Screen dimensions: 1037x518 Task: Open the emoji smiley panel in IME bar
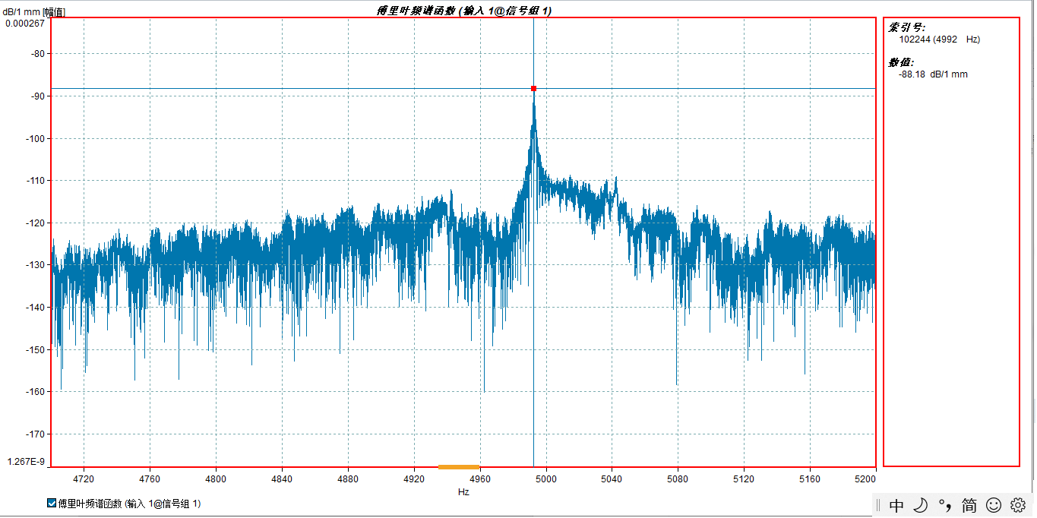[993, 505]
